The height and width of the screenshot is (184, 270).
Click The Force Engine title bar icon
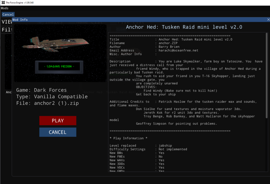click(3, 3)
